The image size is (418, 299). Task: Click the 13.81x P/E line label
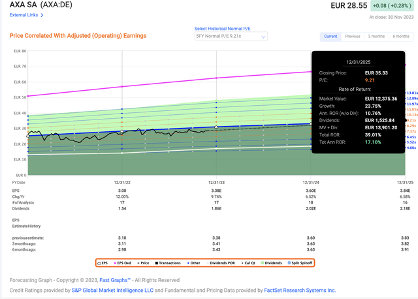[412, 93]
